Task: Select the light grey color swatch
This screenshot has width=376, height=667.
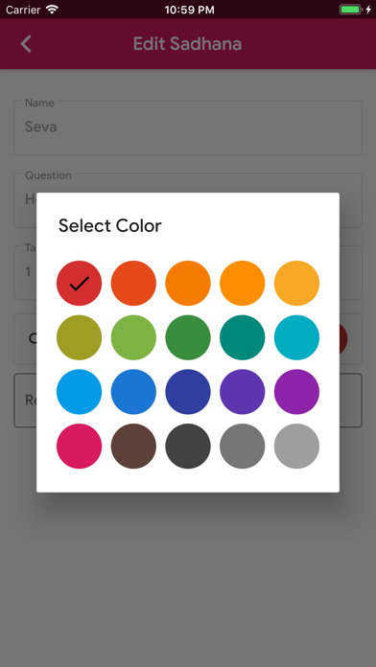Action: pos(296,447)
